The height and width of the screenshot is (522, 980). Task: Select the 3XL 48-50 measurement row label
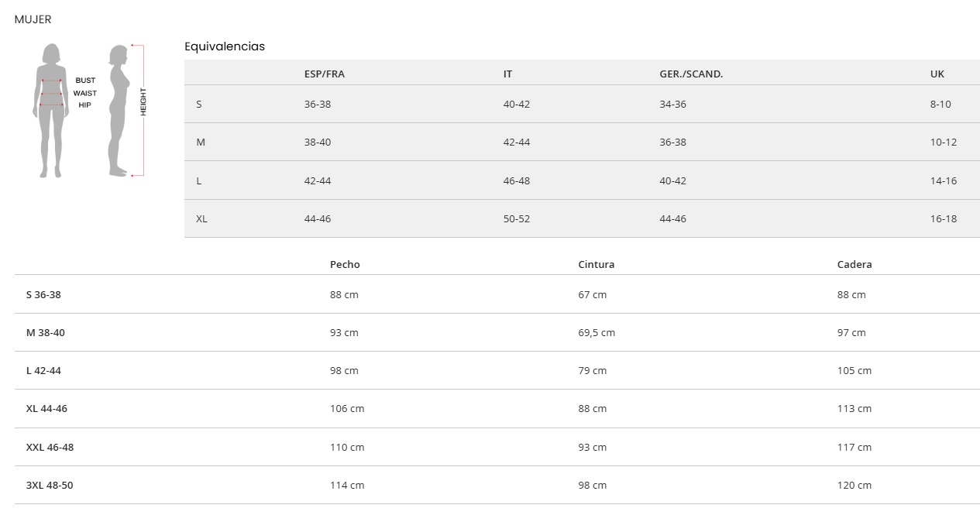(x=50, y=486)
